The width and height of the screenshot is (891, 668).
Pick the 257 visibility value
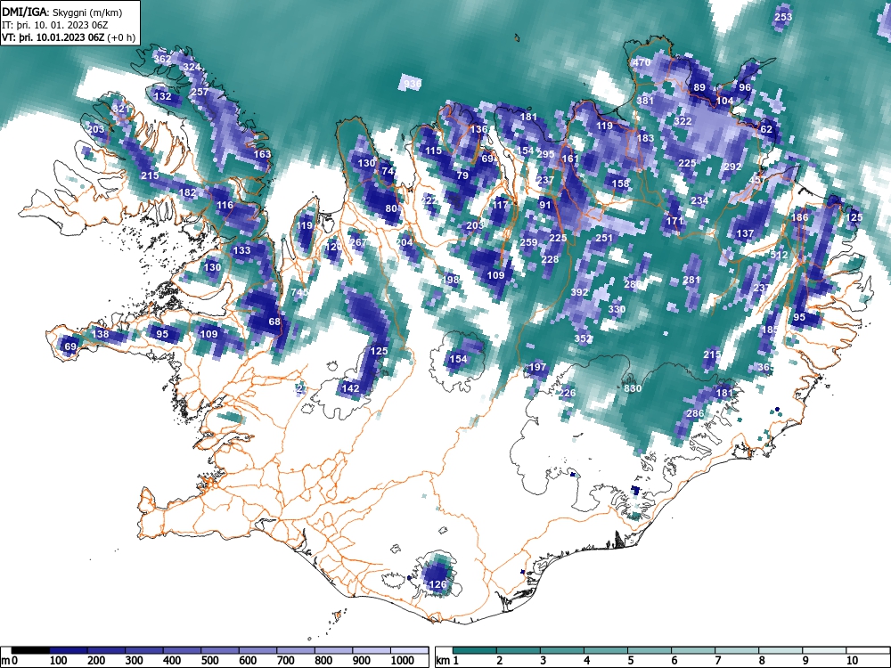200,92
